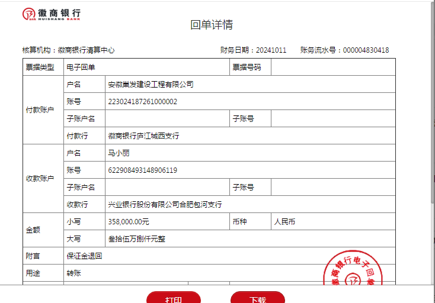Click the financial date 20241011
Viewport: 435px width, 303px height.
pos(271,50)
